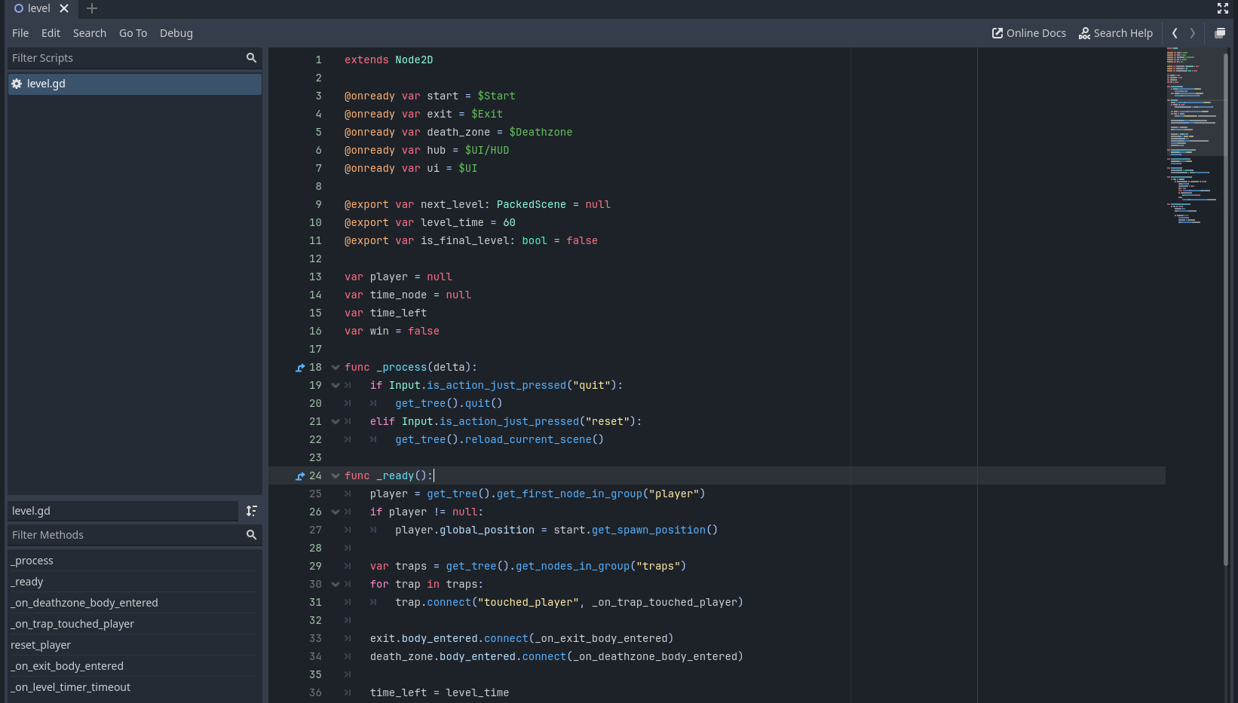The height and width of the screenshot is (703, 1238).
Task: Click the vertical scrollbar of editor
Action: (x=1226, y=309)
